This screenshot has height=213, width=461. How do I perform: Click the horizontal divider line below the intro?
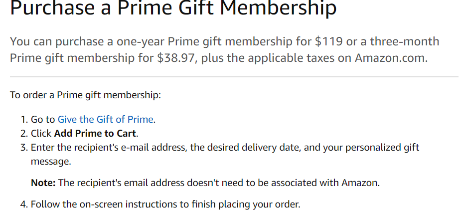click(234, 77)
